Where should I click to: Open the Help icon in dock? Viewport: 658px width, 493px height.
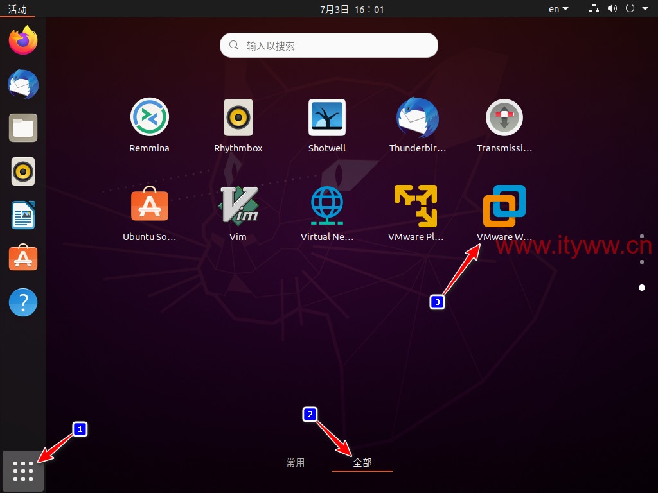point(23,302)
